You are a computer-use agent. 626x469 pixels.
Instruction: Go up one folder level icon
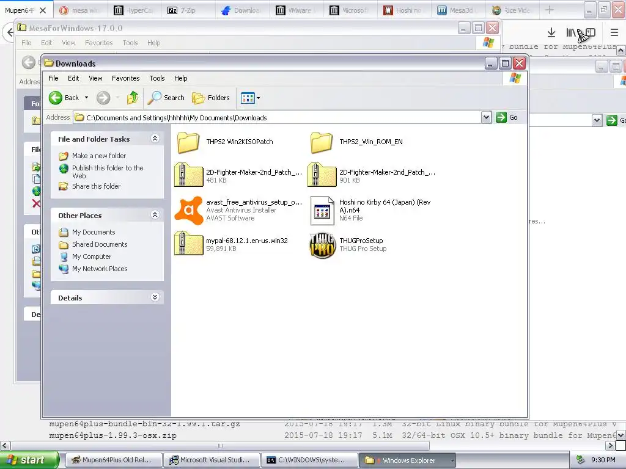pos(133,98)
